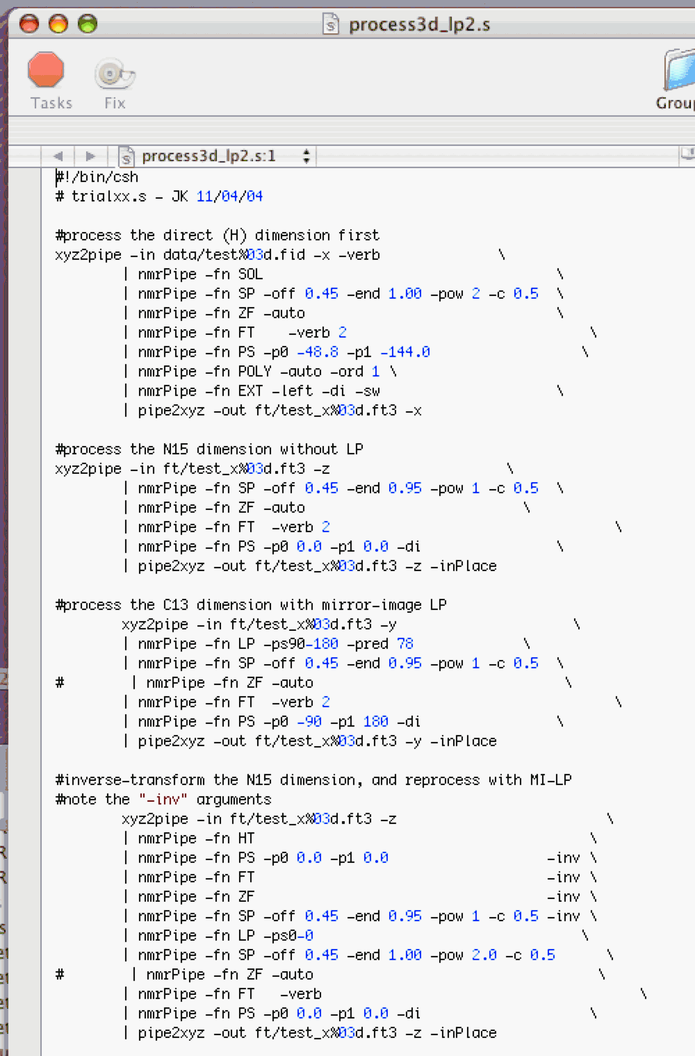Place cursor on "#process the direct (H) dimension first" comment
Viewport: 695px width, 1056px height.
coord(217,236)
